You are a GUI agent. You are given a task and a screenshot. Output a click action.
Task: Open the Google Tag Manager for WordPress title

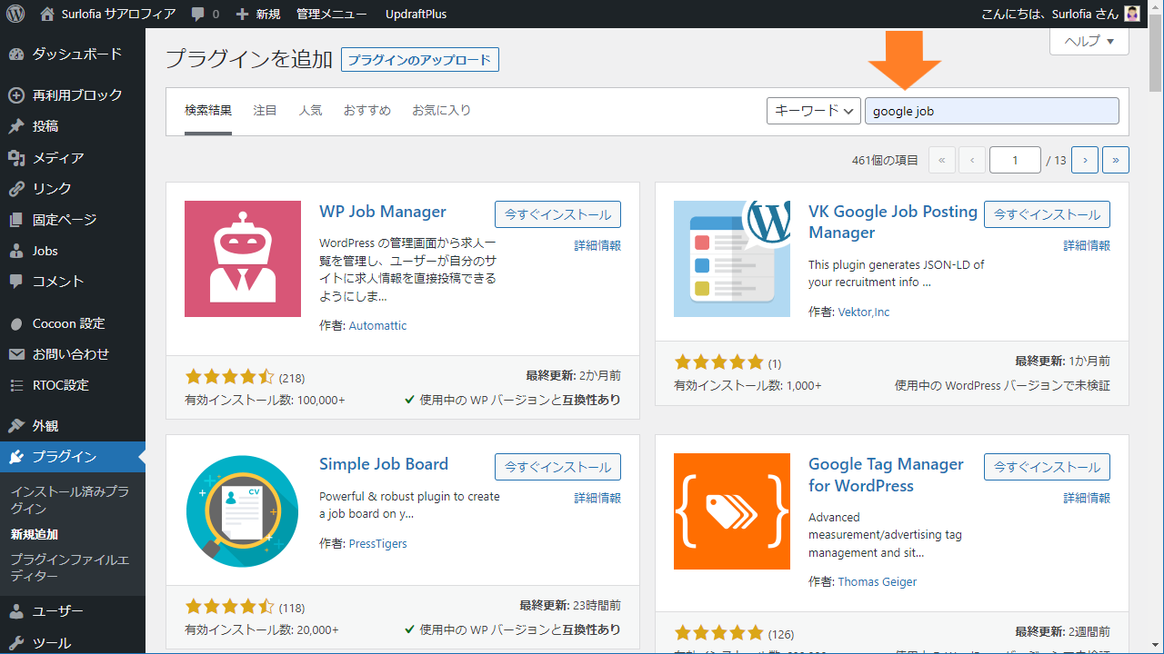(886, 475)
